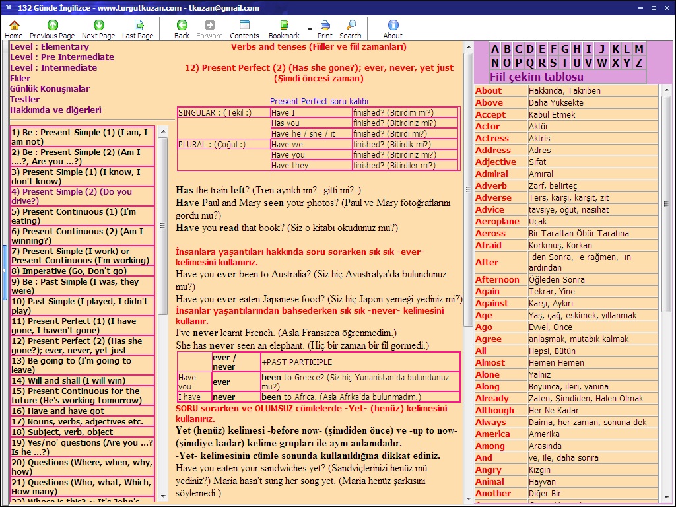Click the word About in dictionary
The image size is (676, 507).
point(489,90)
